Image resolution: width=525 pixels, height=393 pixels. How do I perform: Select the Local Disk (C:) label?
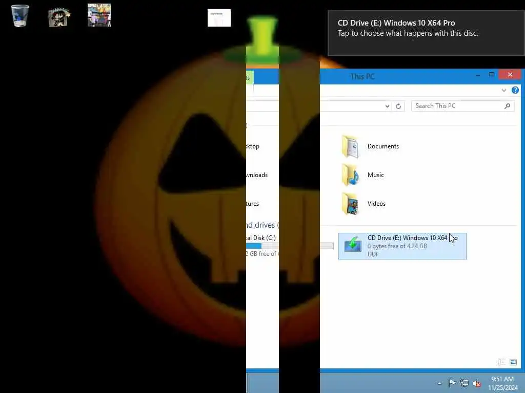pos(261,238)
